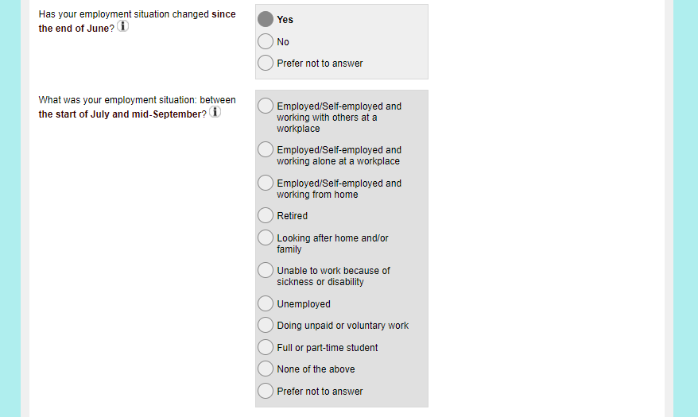The width and height of the screenshot is (698, 417).
Task: Click the bold "the end of June" text
Action: 76,29
